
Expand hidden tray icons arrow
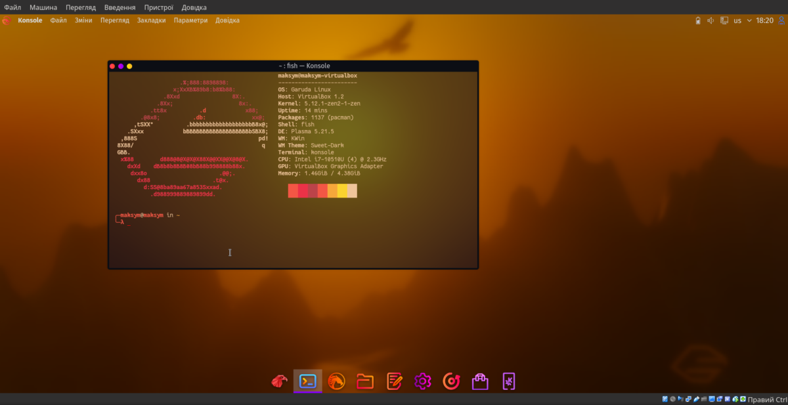pyautogui.click(x=749, y=20)
